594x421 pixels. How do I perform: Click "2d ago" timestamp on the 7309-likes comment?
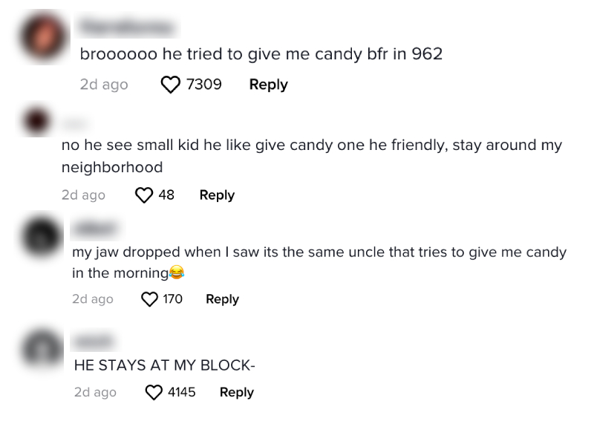[x=104, y=85]
